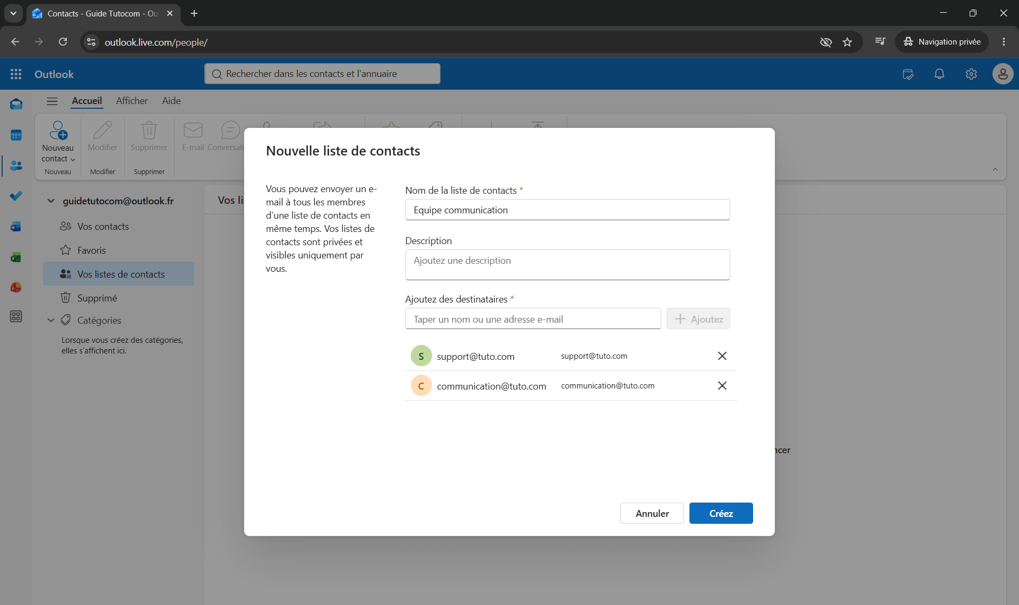Collapse the guidetutocom@outlook.fr account tree
This screenshot has height=605, width=1019.
(x=51, y=201)
